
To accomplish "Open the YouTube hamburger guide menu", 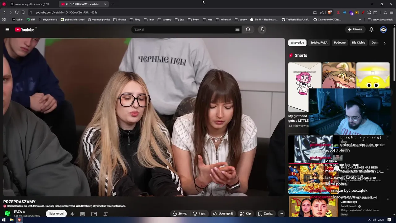I will (7, 29).
